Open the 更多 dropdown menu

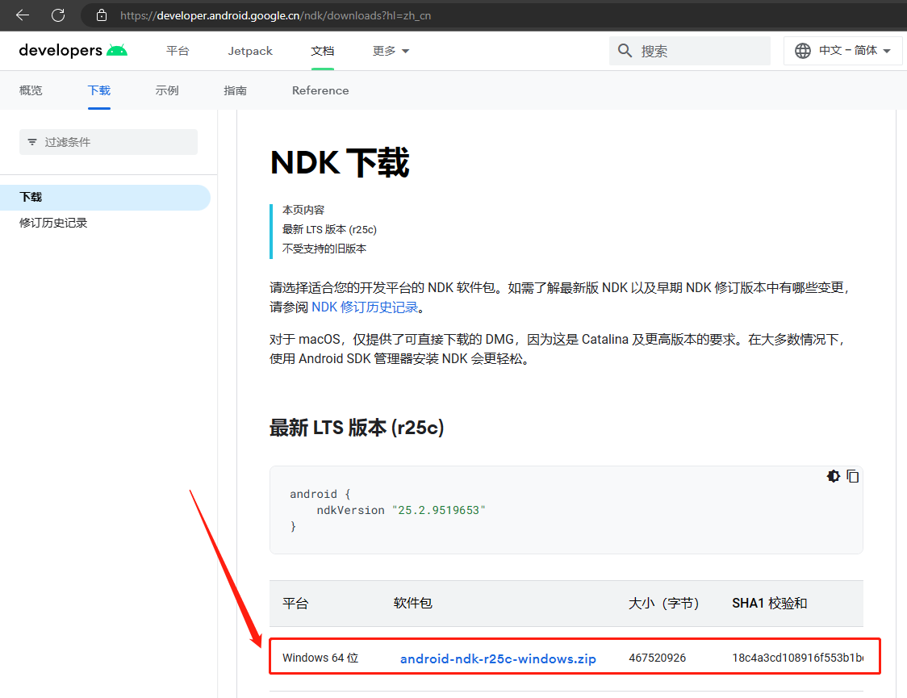tap(385, 50)
